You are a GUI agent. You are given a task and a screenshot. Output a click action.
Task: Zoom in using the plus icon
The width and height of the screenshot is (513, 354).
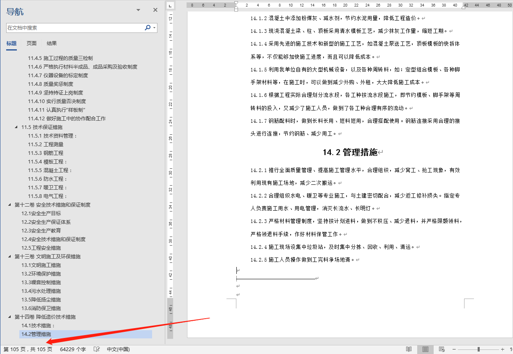[x=502, y=349]
